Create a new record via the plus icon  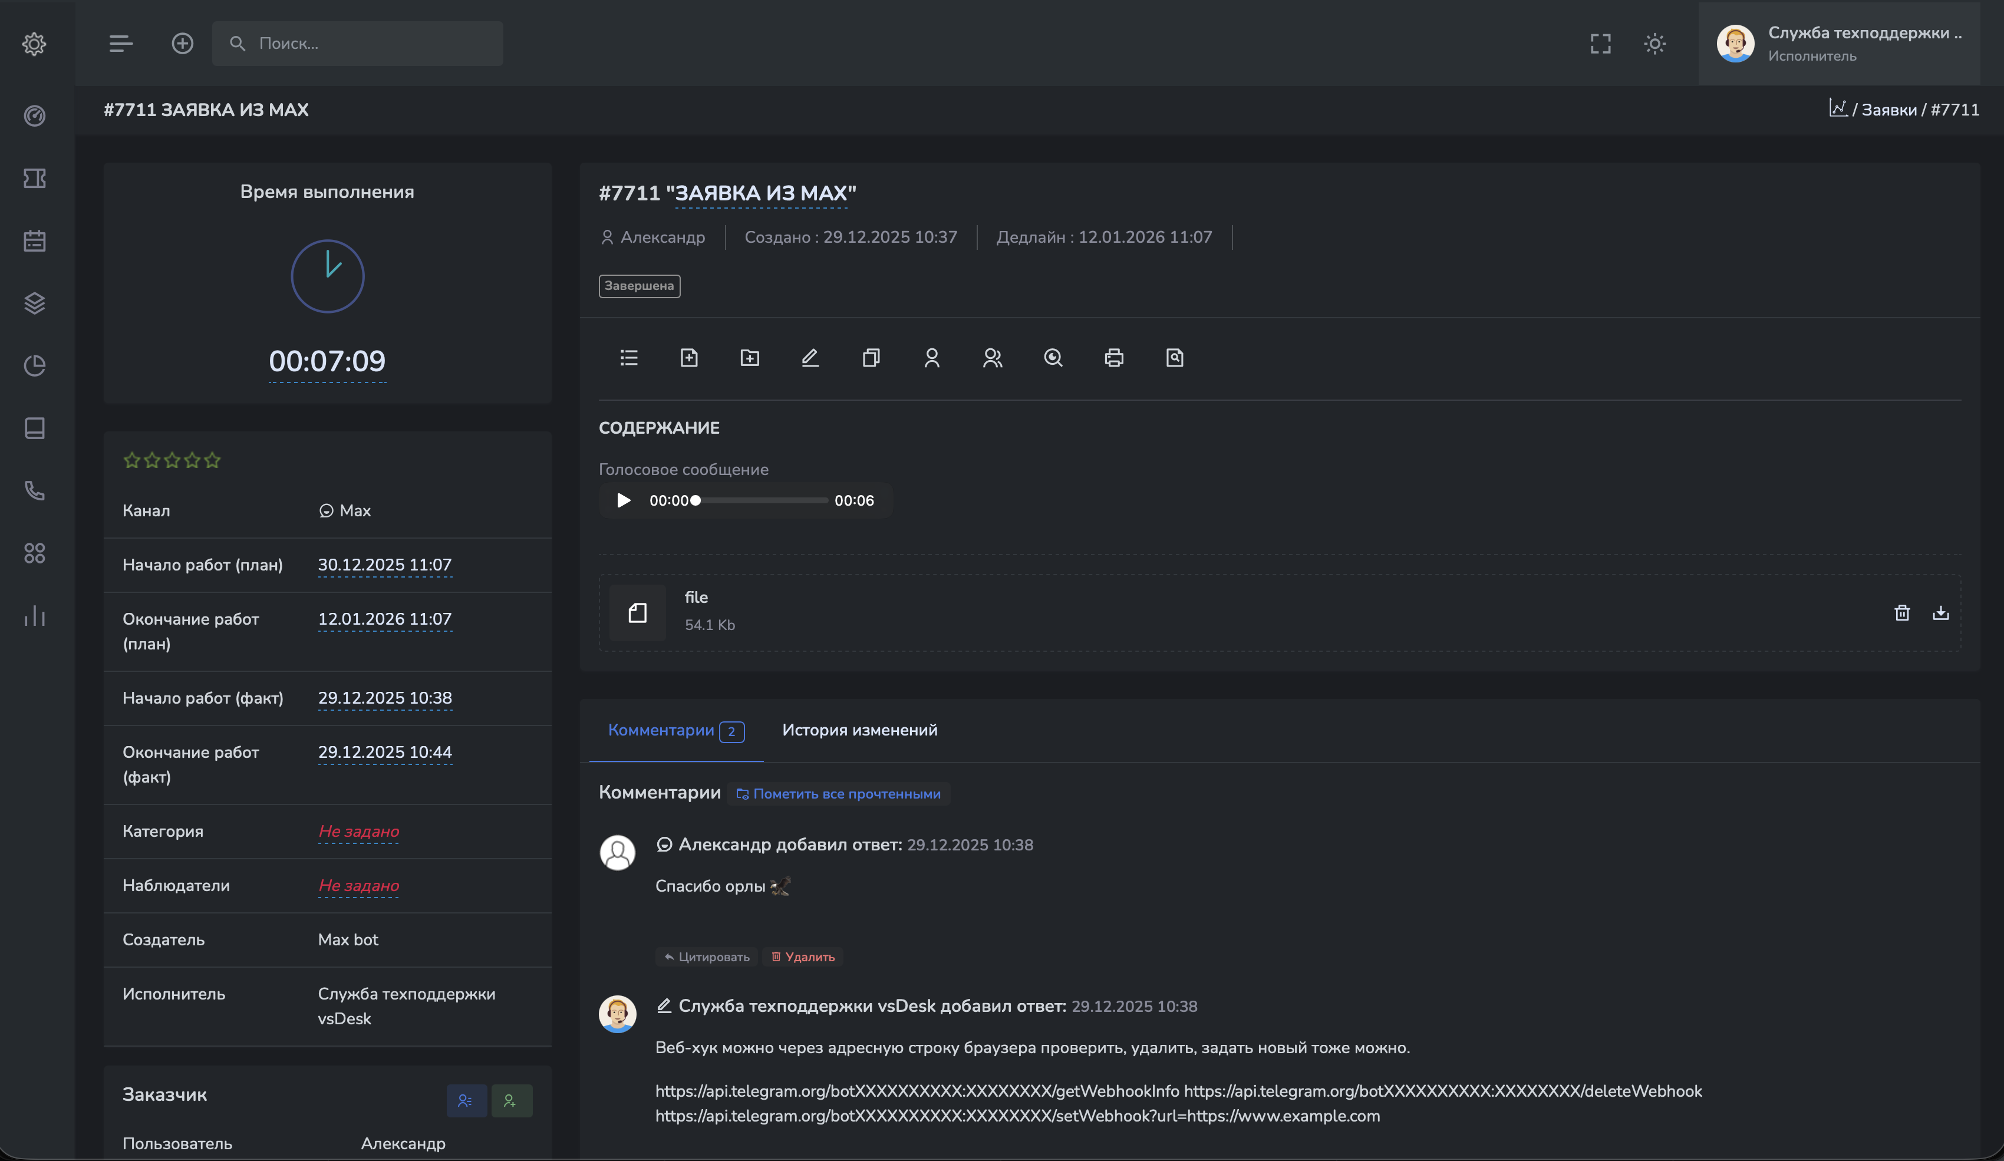click(182, 43)
